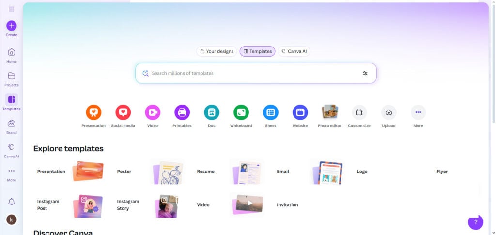This screenshot has width=496, height=235.
Task: Open the hamburger menu icon
Action: (12, 9)
